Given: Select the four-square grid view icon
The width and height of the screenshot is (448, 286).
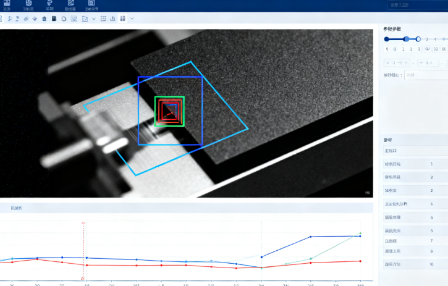Looking at the screenshot, I should [122, 19].
